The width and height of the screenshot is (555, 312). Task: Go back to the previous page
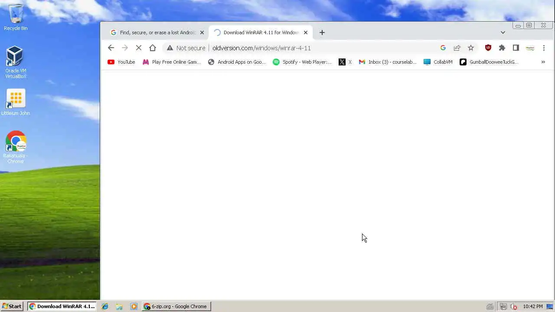[111, 48]
